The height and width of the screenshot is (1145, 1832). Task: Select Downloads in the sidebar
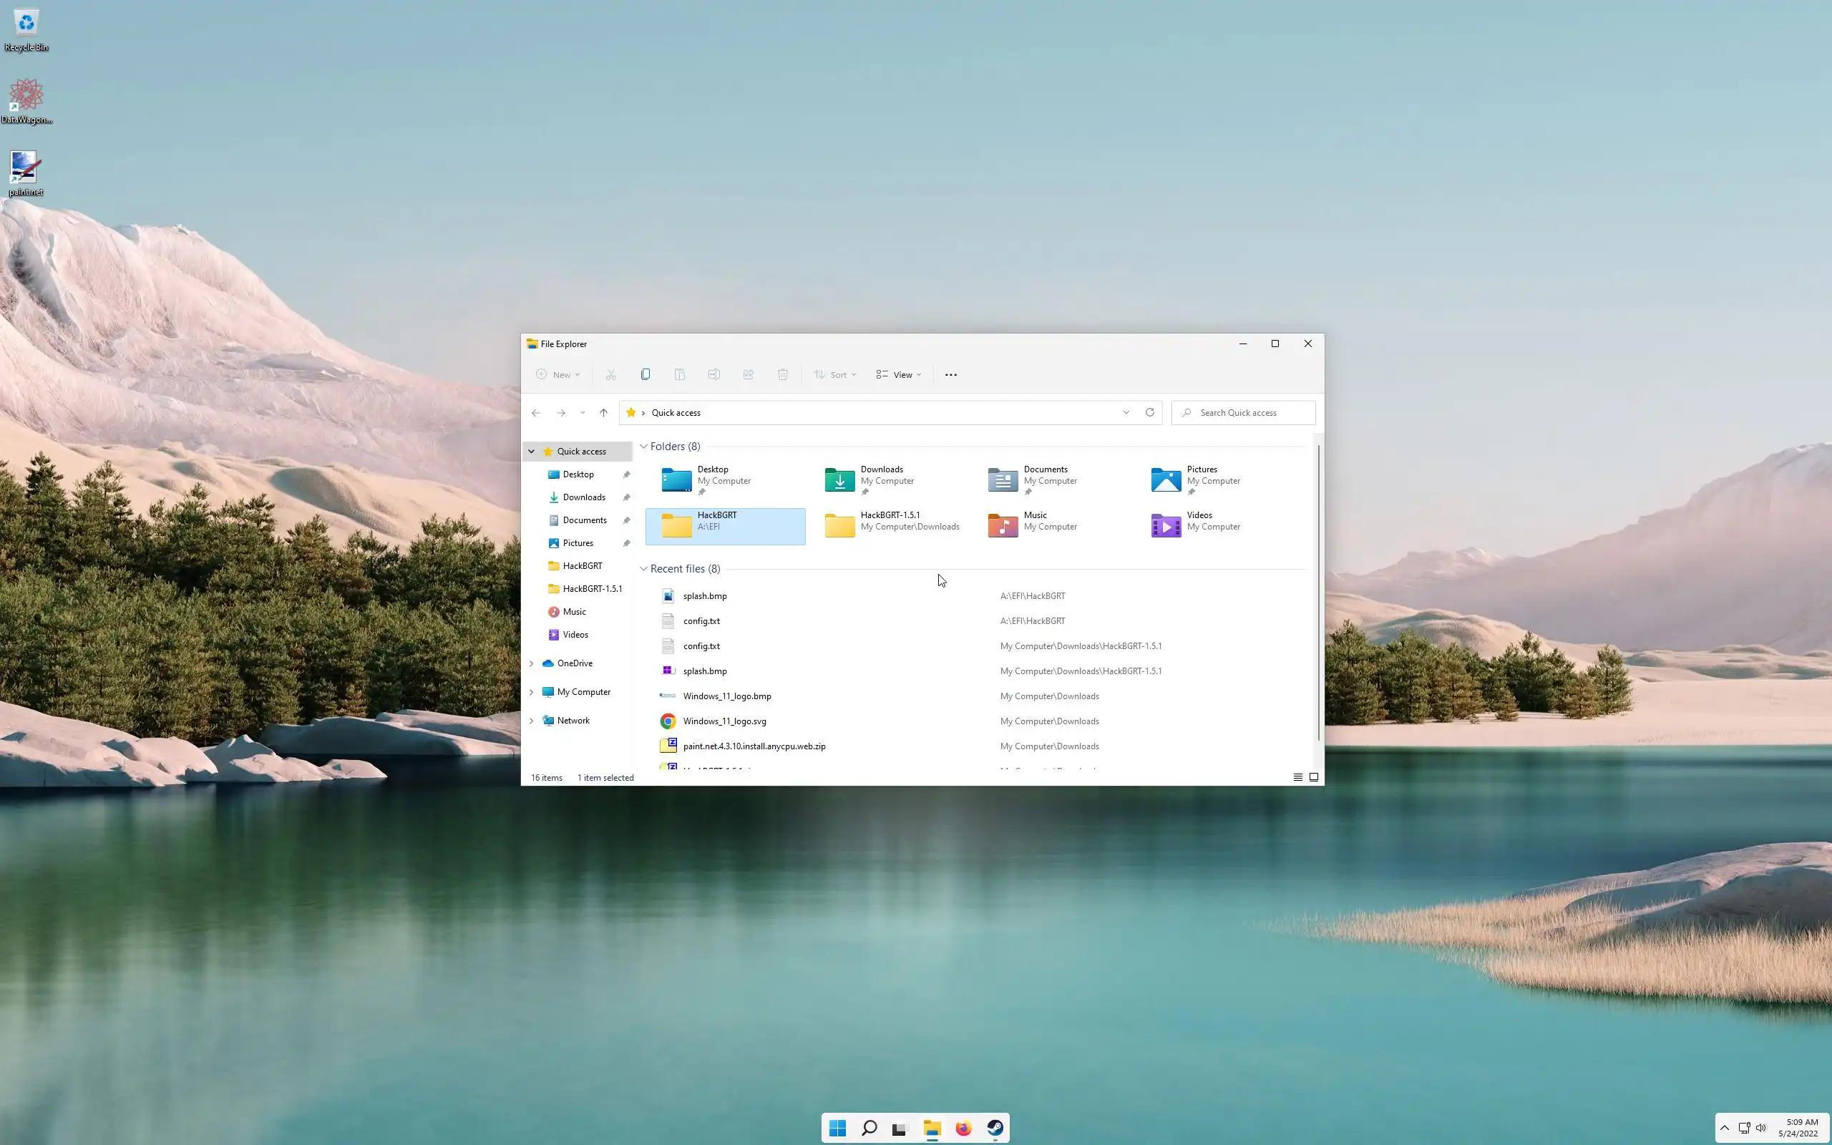tap(584, 497)
